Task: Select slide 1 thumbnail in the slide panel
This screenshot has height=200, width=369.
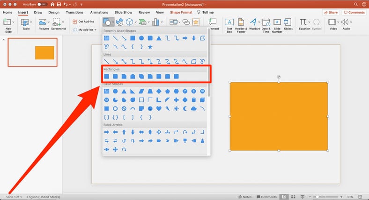Action: (32, 52)
